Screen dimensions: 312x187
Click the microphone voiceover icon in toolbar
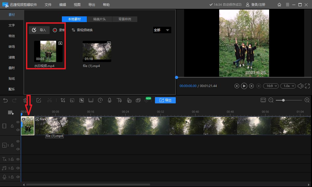tap(109, 100)
